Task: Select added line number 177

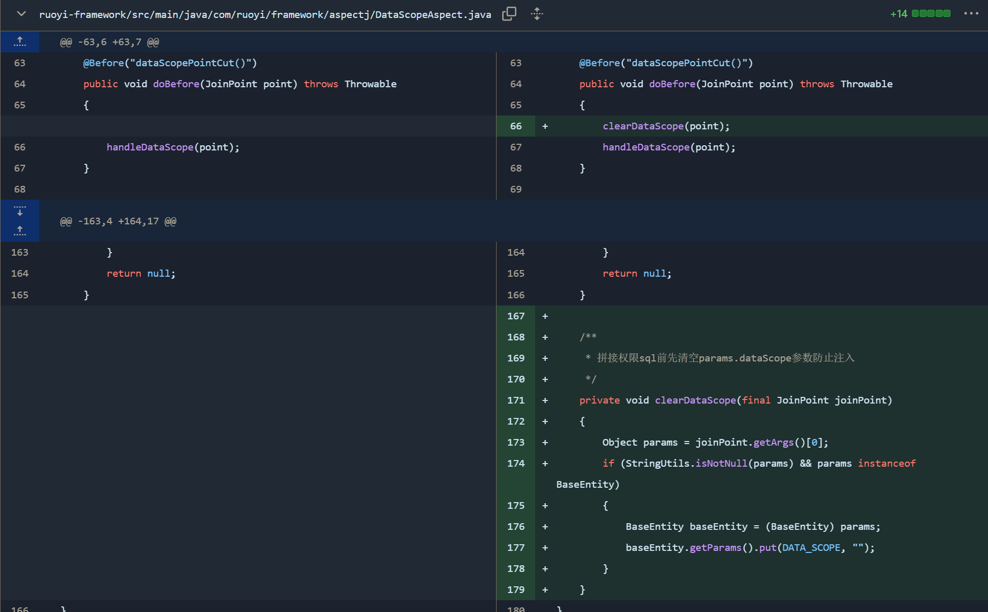Action: [x=516, y=547]
